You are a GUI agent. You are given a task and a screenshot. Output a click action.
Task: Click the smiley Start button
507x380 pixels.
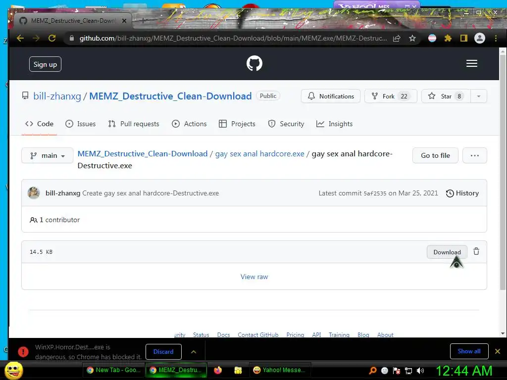click(13, 370)
